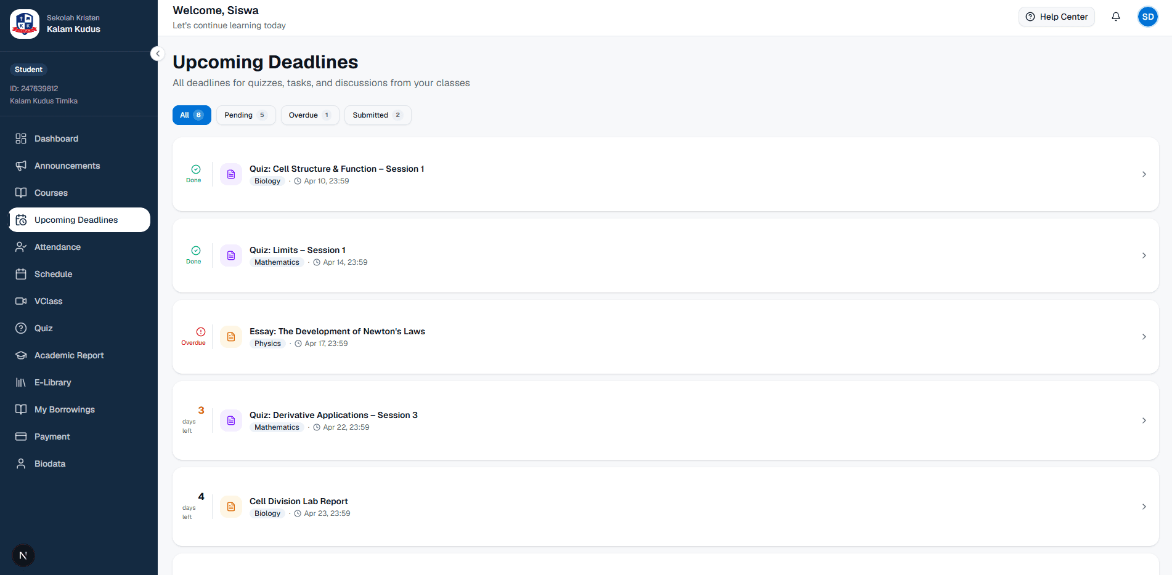Expand the Limits Session 1 chevron
The image size is (1172, 575).
[x=1144, y=255]
